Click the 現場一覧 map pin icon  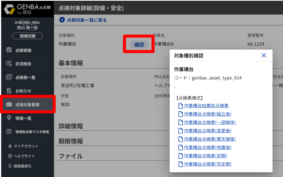point(9,118)
